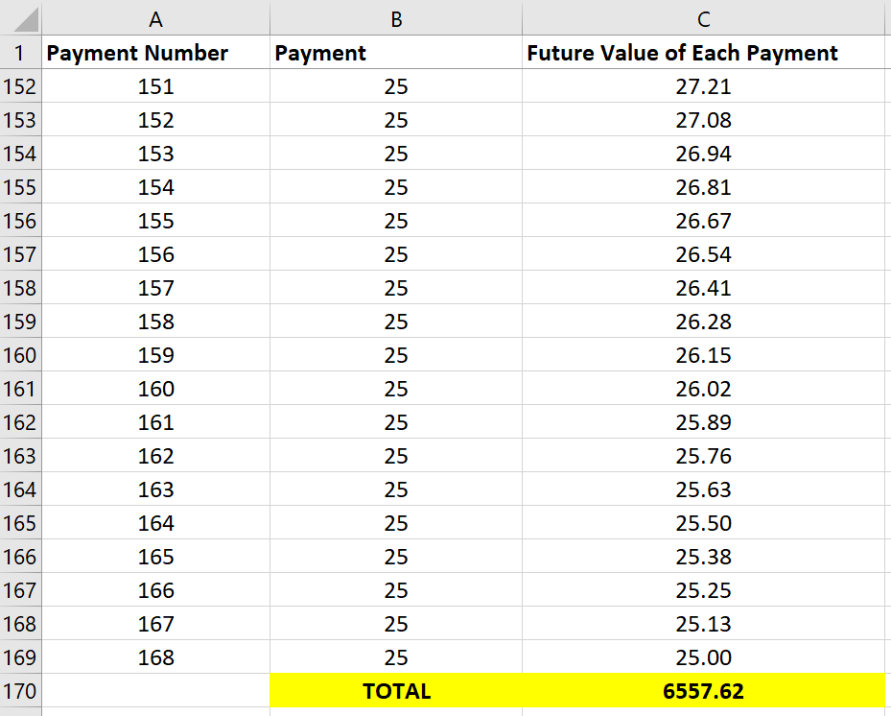The height and width of the screenshot is (716, 891).
Task: Select cell with future value 25.89
Action: pyautogui.click(x=703, y=422)
